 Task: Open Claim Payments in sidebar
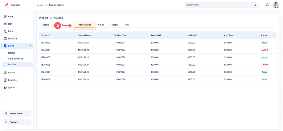click(x=16, y=59)
